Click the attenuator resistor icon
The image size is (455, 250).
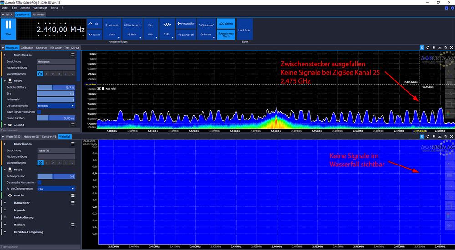[x=167, y=25]
